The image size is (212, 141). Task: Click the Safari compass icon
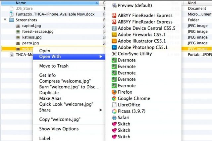tap(114, 117)
